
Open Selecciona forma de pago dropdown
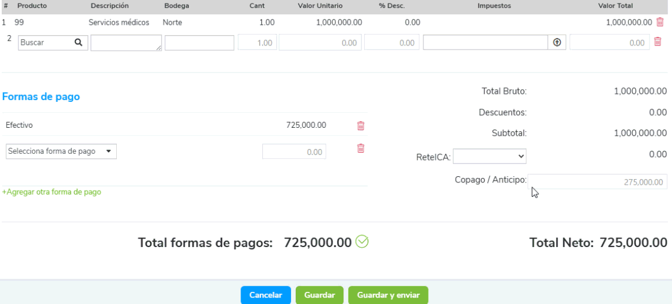point(61,151)
